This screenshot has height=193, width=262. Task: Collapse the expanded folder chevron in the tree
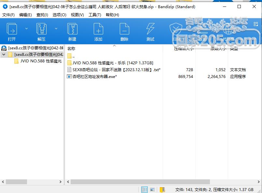pos(4,55)
